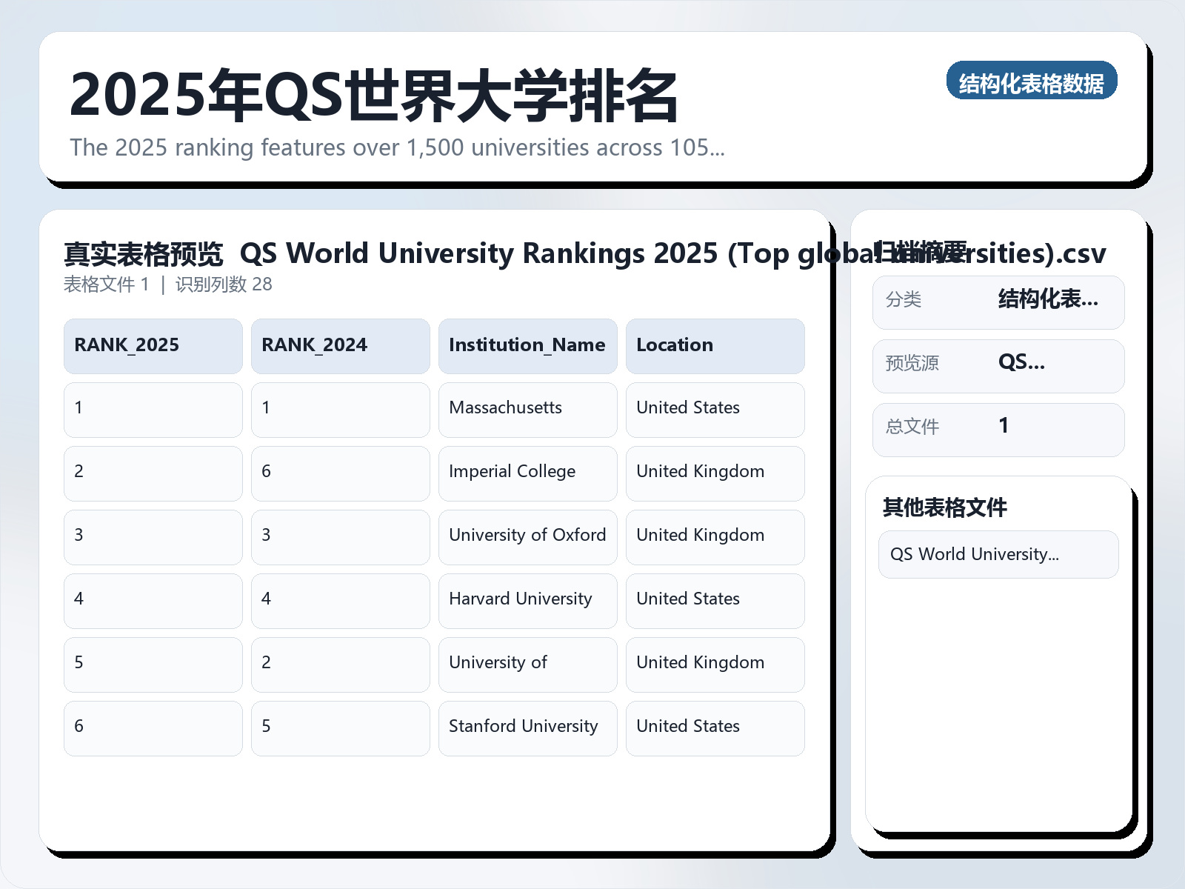
Task: Click the 结构化表格数据 badge
Action: click(1032, 81)
